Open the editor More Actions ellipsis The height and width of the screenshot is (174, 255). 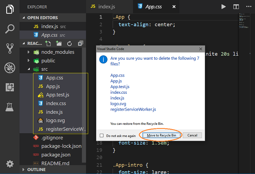[x=249, y=6]
